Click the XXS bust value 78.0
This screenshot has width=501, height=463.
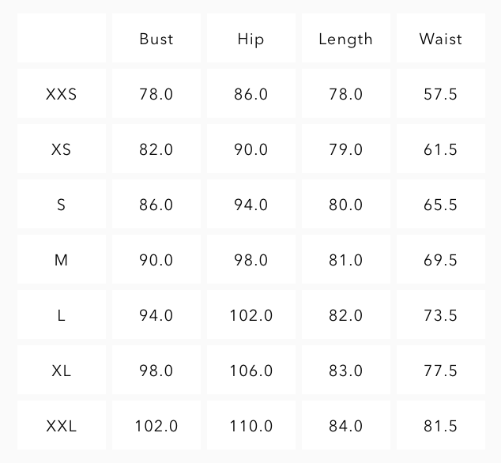156,94
